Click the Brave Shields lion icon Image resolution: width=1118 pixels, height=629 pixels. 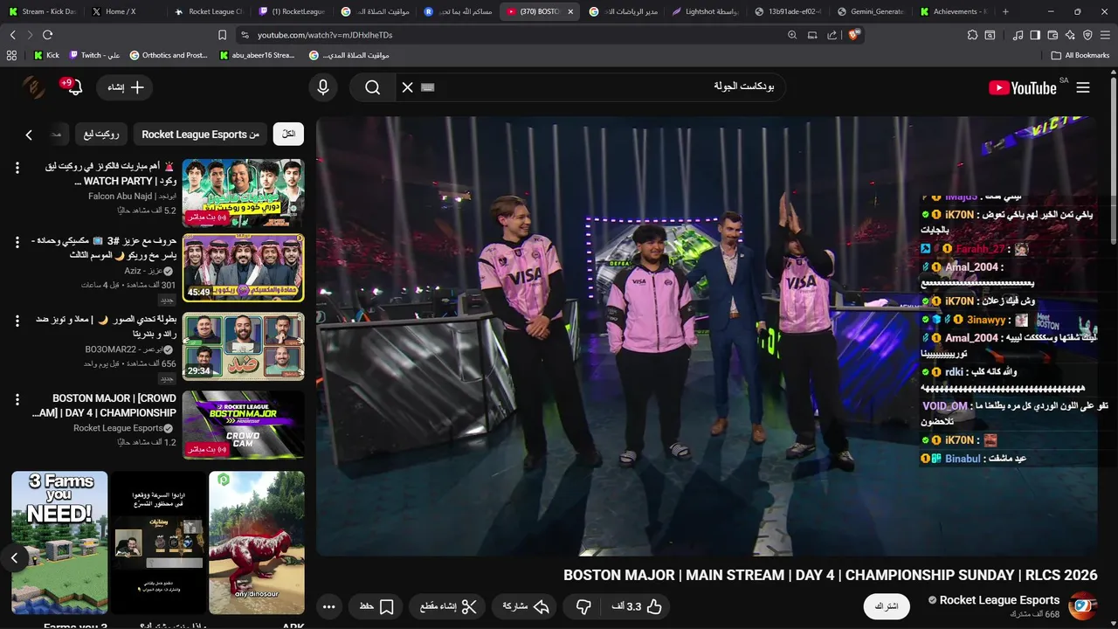tap(853, 35)
